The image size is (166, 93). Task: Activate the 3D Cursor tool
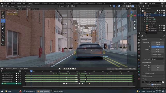point(3,17)
